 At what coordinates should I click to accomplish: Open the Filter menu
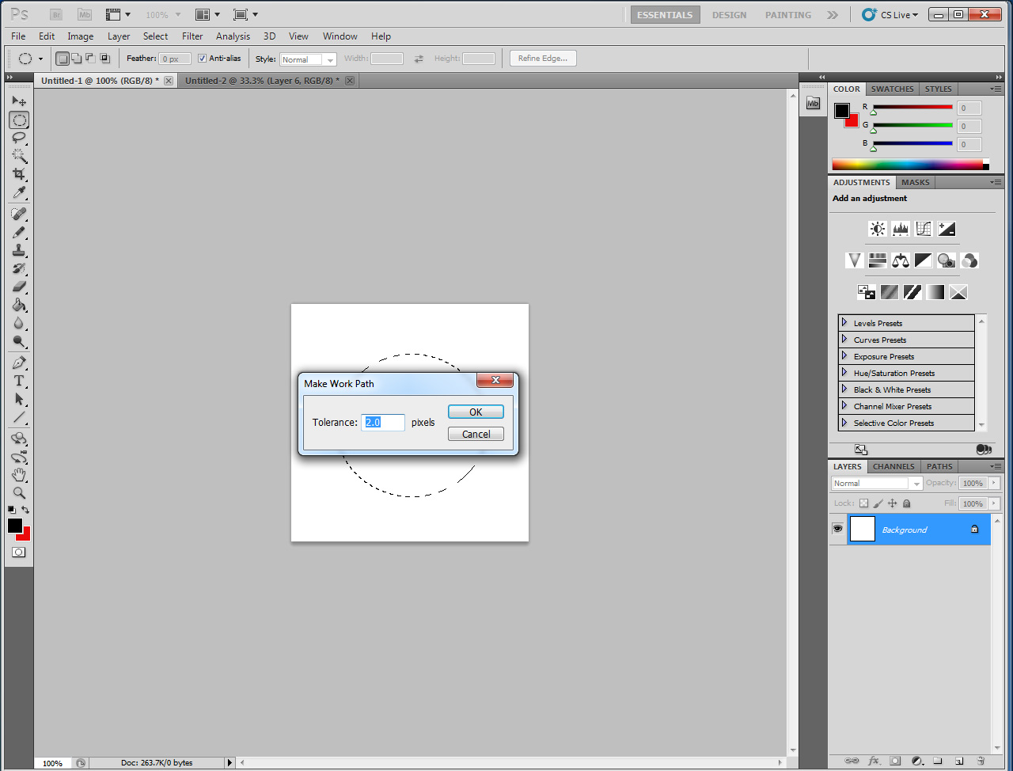point(192,36)
